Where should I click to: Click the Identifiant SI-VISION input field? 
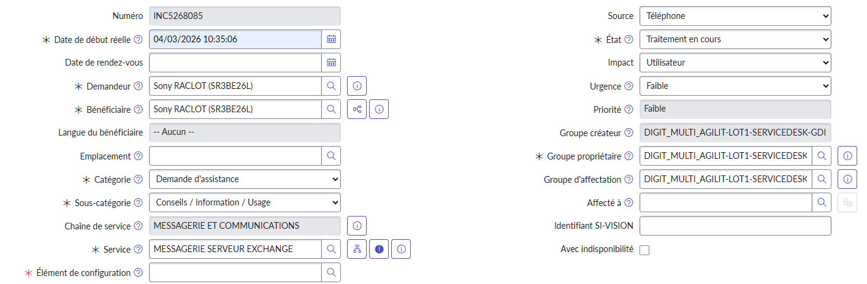point(735,226)
